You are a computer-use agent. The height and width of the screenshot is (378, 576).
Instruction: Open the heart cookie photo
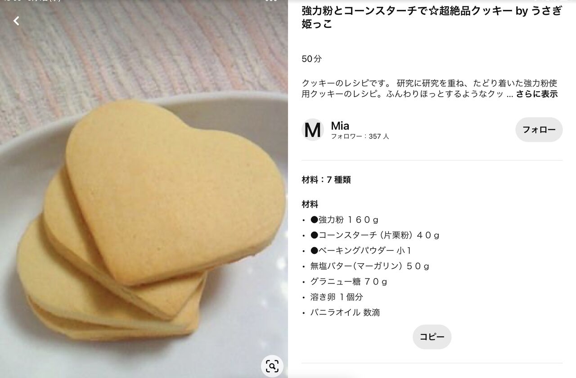[144, 189]
